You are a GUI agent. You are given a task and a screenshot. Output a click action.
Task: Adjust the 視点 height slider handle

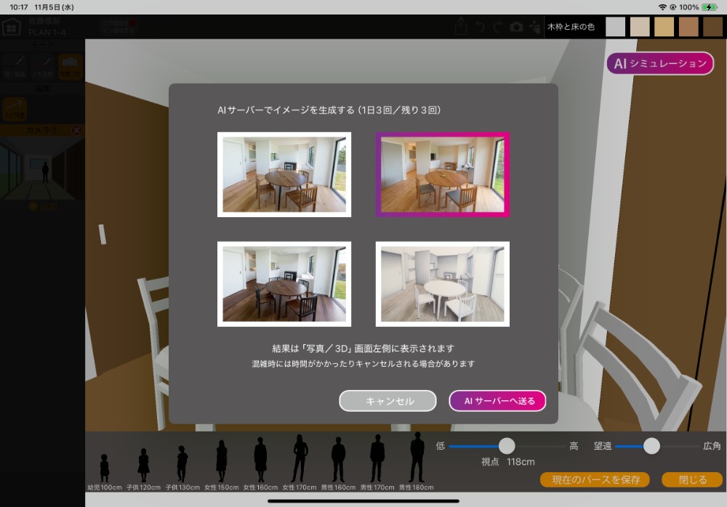click(507, 446)
